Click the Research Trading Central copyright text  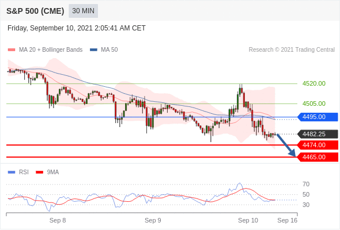tap(292, 50)
